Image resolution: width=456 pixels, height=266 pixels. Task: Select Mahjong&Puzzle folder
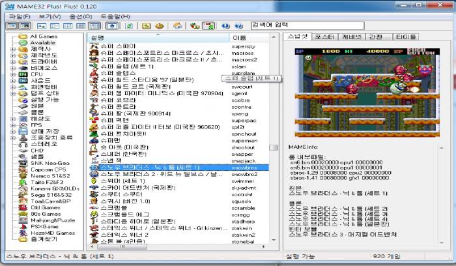tap(53, 220)
